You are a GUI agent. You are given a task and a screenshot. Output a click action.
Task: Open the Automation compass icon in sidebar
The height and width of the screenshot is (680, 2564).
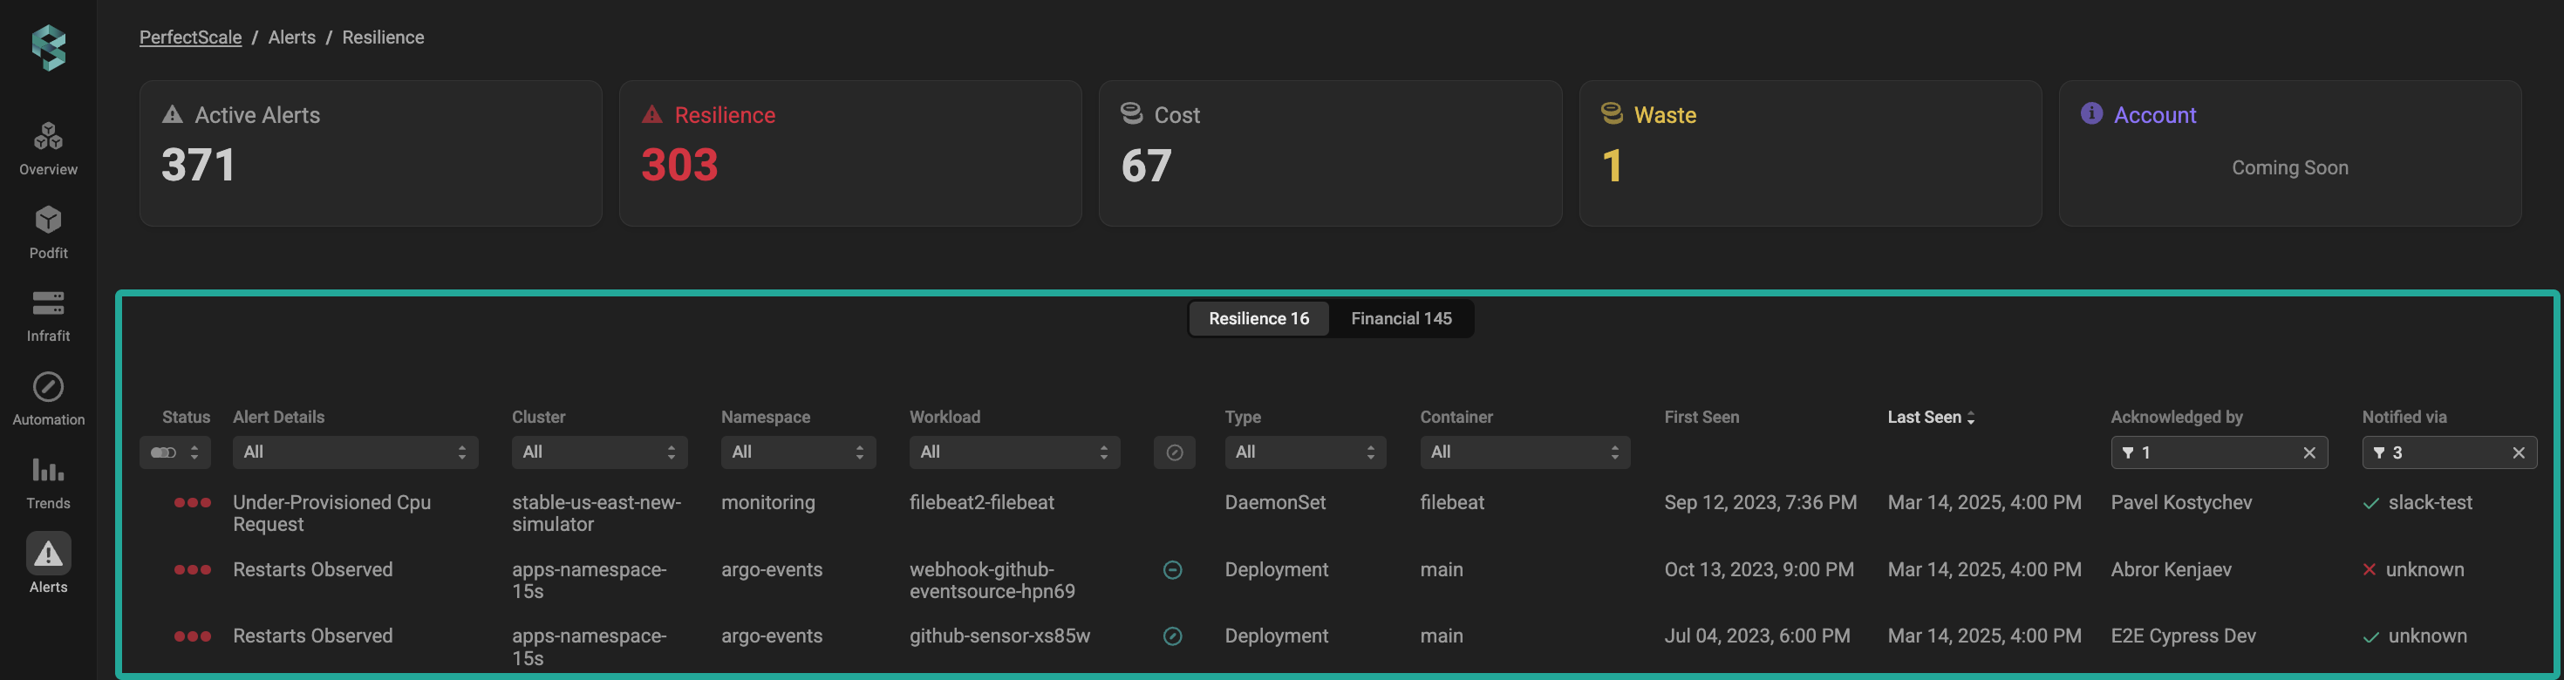[x=48, y=386]
